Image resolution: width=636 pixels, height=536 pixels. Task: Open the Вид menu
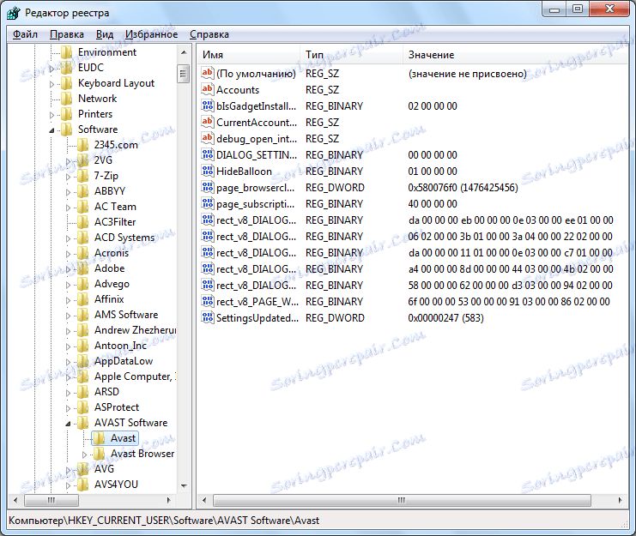[x=104, y=34]
